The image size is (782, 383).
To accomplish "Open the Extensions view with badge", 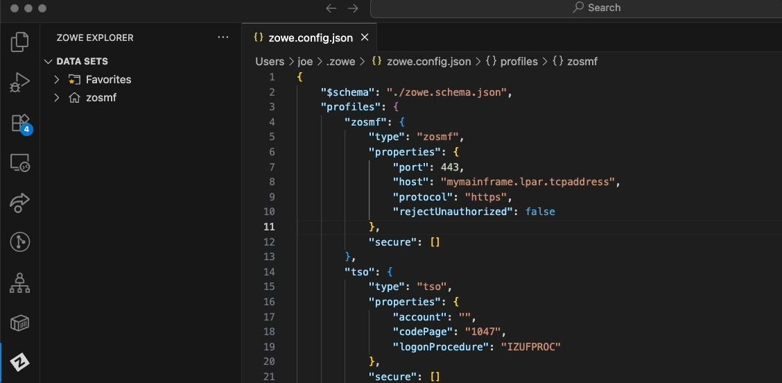I will tap(20, 124).
